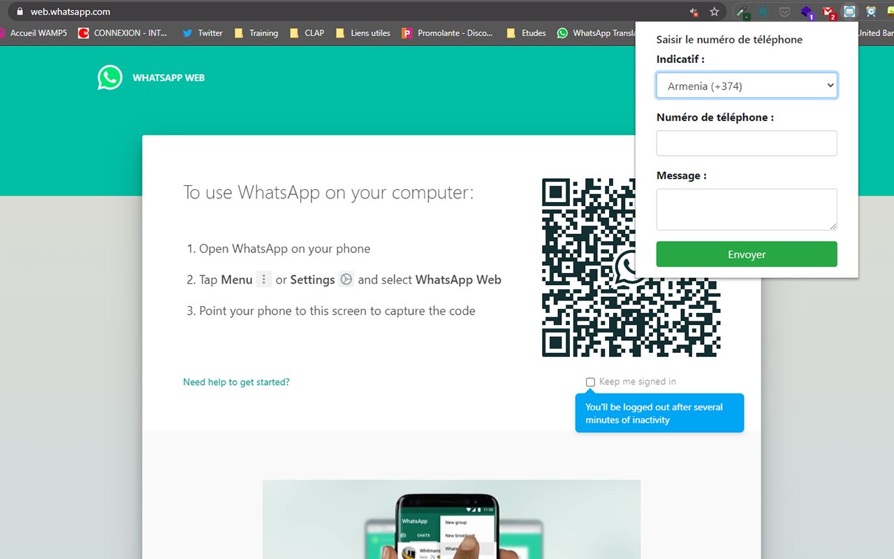
Task: Click the 'Message :' label
Action: (681, 175)
